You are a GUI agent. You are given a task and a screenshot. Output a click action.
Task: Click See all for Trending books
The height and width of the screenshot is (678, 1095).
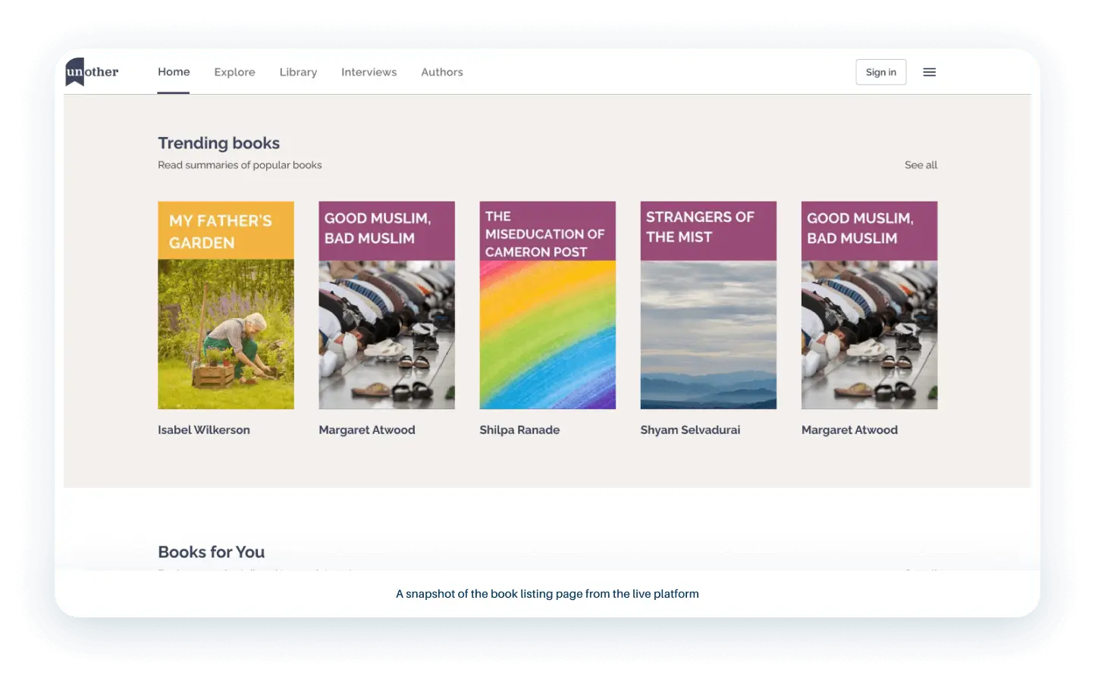pyautogui.click(x=921, y=165)
